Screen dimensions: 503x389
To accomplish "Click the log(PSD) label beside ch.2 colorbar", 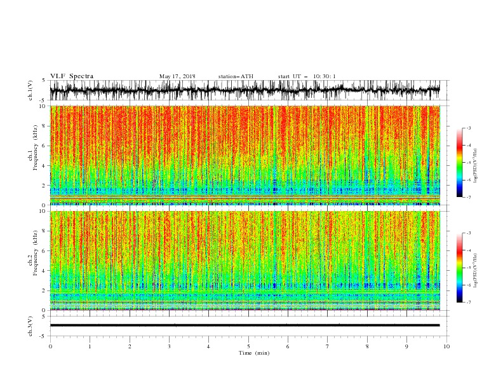I will coord(475,270).
